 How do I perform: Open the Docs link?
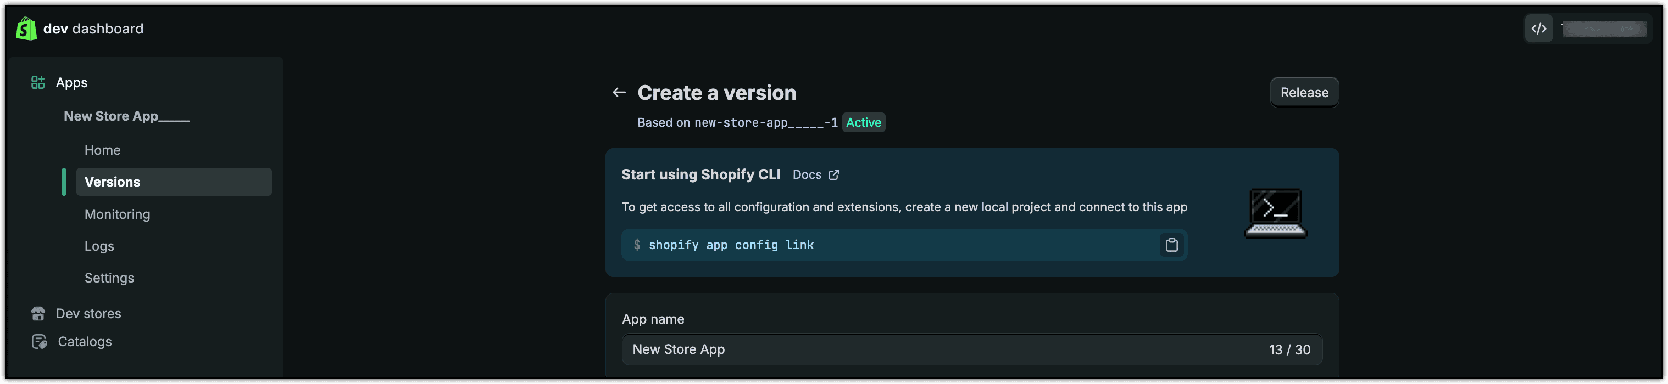(x=807, y=174)
